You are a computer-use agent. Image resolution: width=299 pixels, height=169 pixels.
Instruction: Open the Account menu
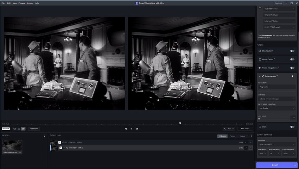pyautogui.click(x=30, y=3)
